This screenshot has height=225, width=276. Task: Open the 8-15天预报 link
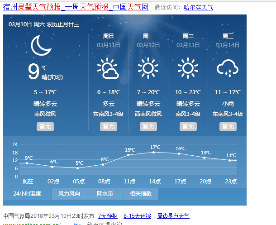tap(137, 216)
